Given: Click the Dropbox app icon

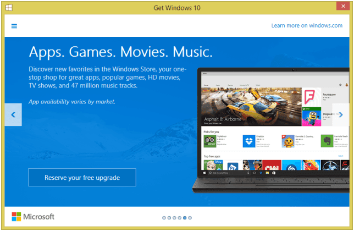Looking at the screenshot, I should click(249, 141).
